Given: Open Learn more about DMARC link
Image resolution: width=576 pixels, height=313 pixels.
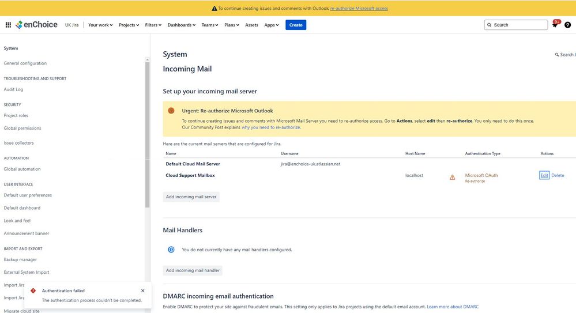Looking at the screenshot, I should 453,307.
